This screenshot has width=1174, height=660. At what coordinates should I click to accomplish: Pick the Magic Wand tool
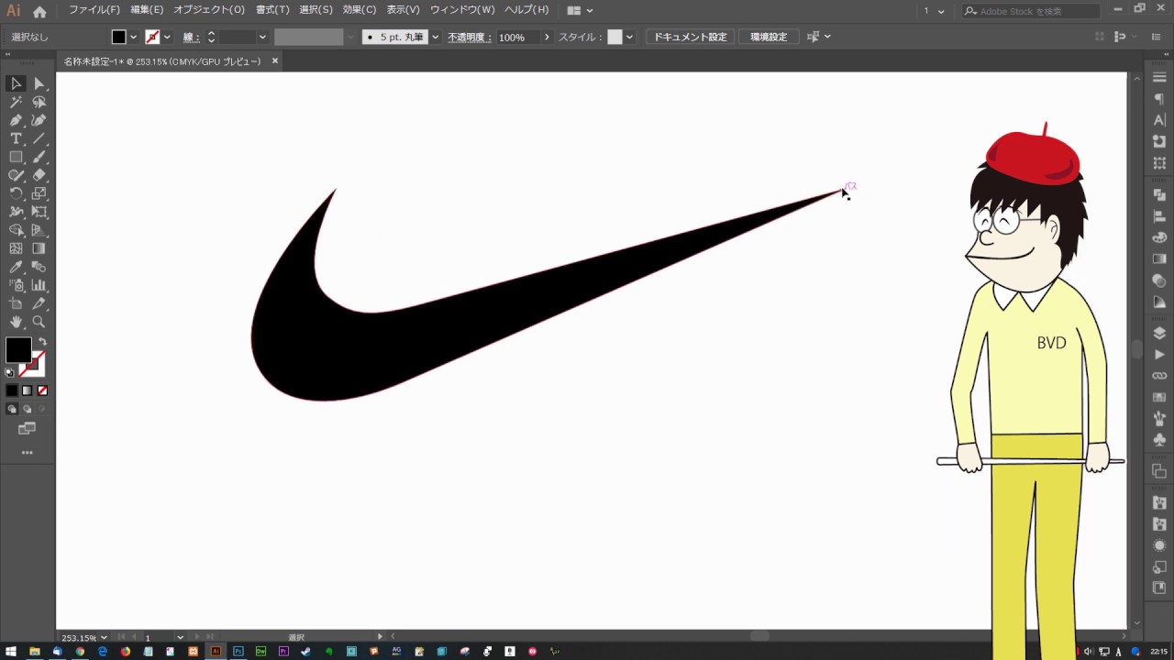[16, 102]
